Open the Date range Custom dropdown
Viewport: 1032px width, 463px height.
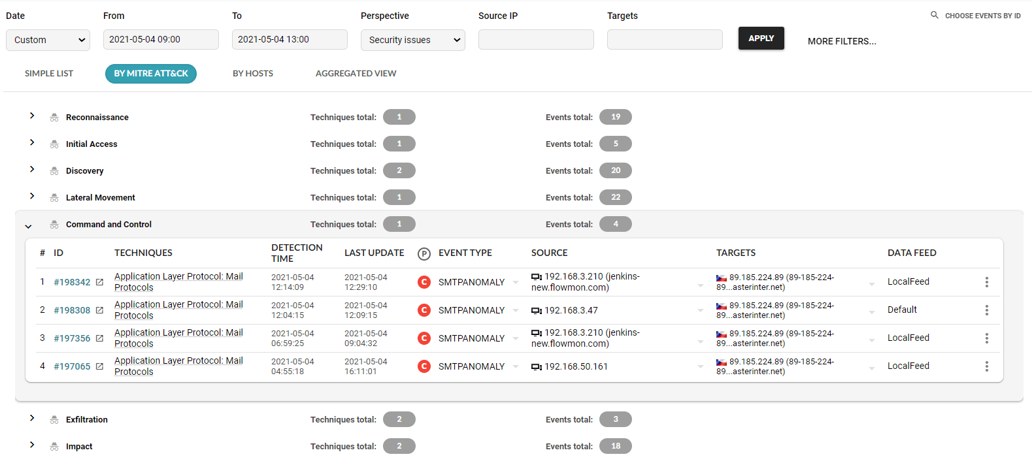point(48,40)
